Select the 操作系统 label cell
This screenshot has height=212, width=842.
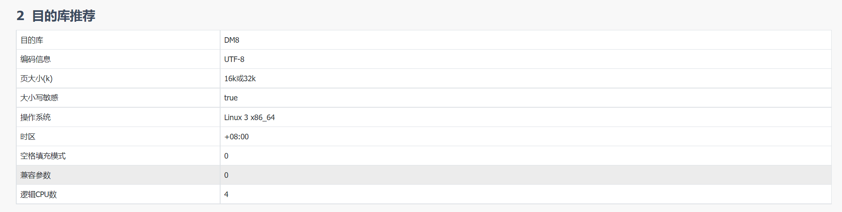click(x=118, y=117)
